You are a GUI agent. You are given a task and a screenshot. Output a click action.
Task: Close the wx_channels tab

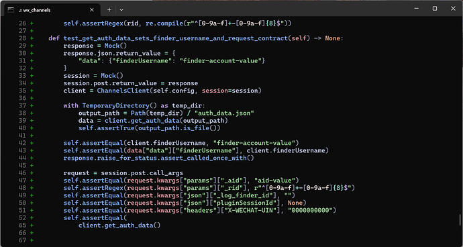(91, 10)
